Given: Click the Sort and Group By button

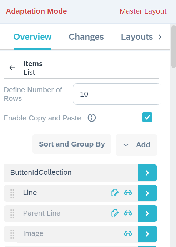Looking at the screenshot, I should click(72, 144).
